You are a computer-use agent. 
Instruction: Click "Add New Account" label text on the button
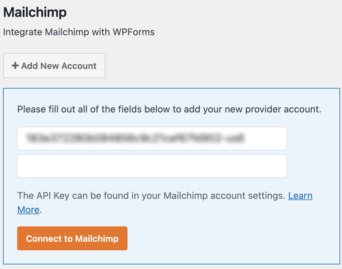coord(59,66)
